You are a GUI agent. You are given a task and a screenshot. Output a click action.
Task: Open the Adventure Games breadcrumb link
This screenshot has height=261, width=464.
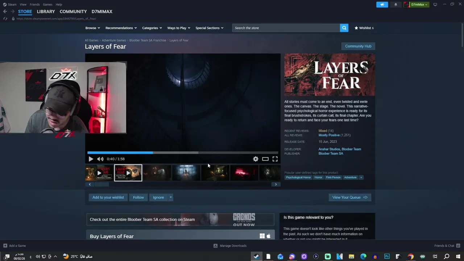click(x=114, y=40)
